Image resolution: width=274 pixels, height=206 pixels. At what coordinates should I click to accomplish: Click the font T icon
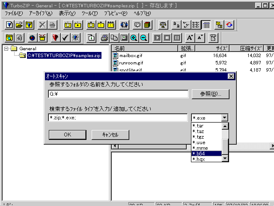click(x=213, y=38)
